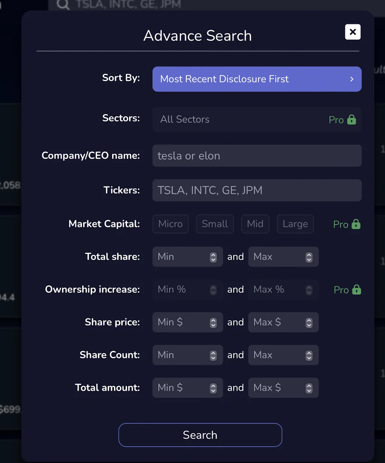Click the Company/CEO name input field

click(257, 156)
